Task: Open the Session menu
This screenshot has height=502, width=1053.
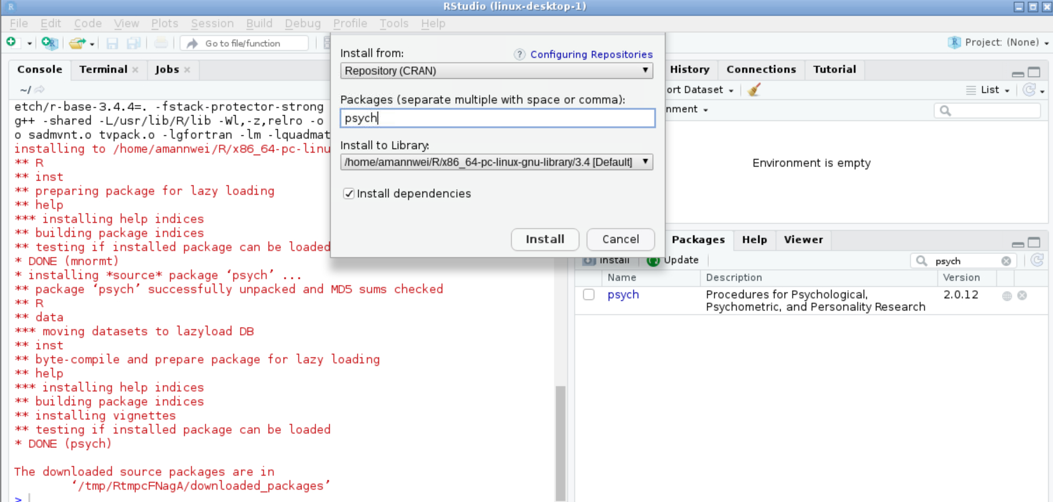Action: coord(212,23)
